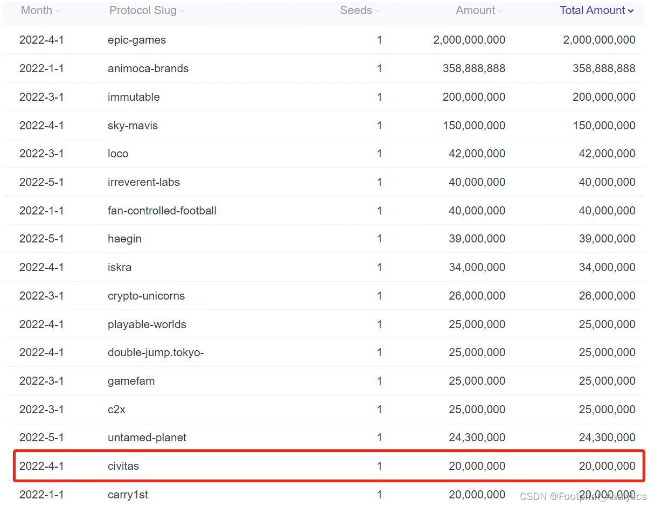Open the Protocol Slug column header dropdown chevron
Screen dimensions: 655x507
(182, 11)
